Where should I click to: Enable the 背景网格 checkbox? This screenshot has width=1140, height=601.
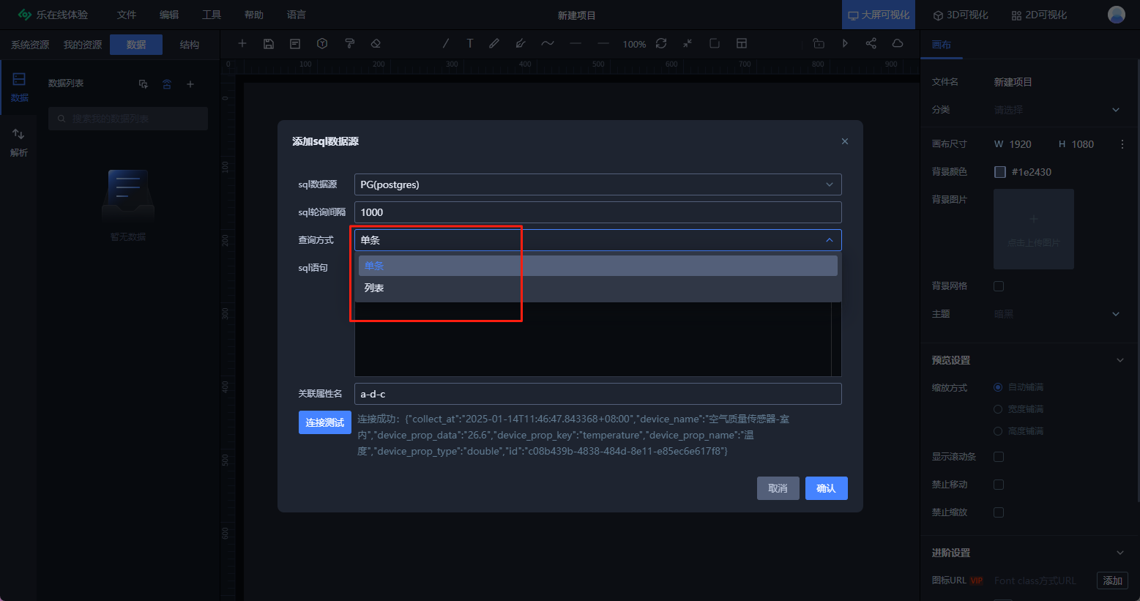tap(999, 286)
